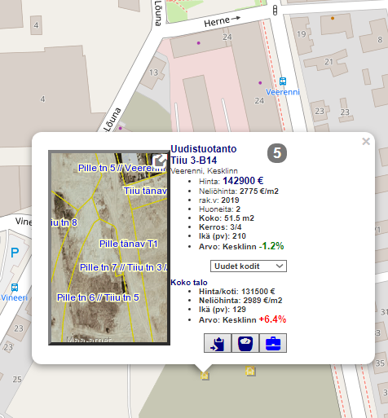Click the blue parking P icon
This screenshot has height=418, width=388.
click(15, 253)
